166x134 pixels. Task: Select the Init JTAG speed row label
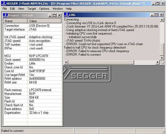pos(15,37)
